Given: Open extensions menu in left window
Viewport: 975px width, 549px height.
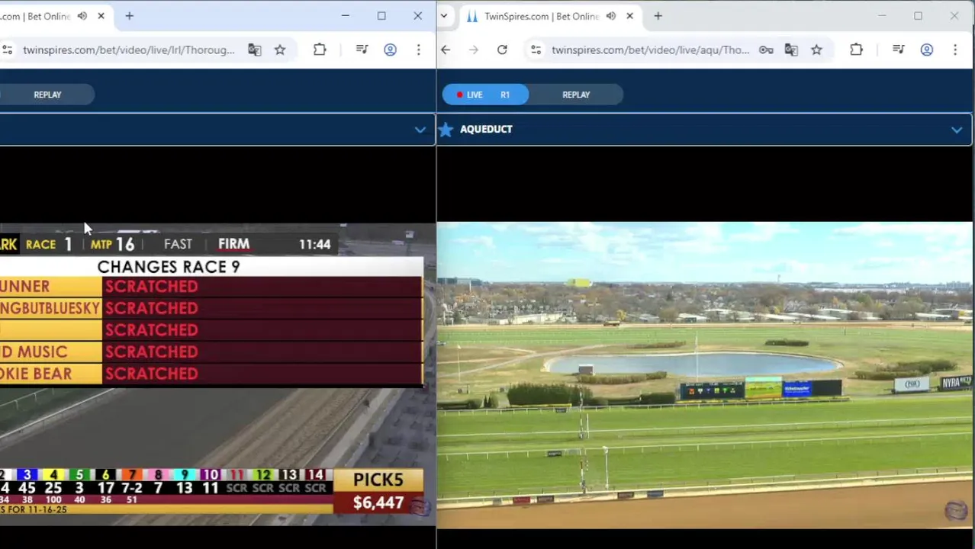Looking at the screenshot, I should pyautogui.click(x=320, y=50).
